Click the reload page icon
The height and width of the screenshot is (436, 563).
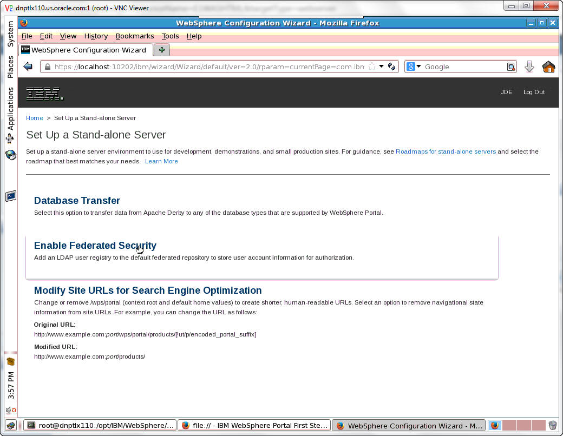pyautogui.click(x=391, y=67)
